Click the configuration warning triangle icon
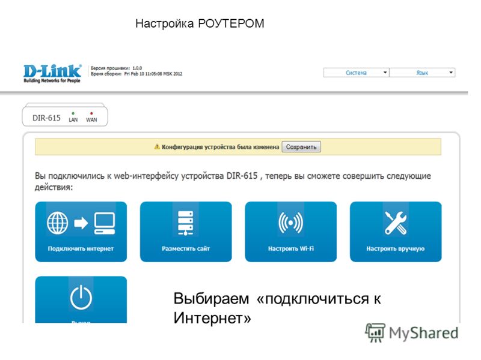 157,146
